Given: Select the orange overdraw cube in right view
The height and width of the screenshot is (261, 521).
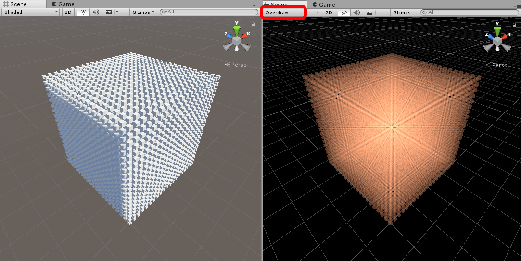Looking at the screenshot, I should 392,139.
